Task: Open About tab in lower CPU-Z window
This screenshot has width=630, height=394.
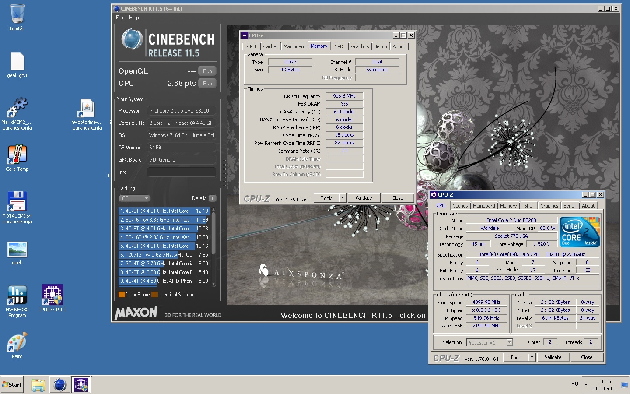Action: [588, 206]
